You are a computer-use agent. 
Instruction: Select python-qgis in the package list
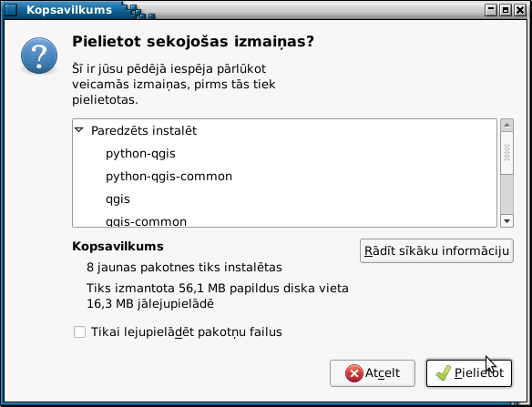point(140,154)
